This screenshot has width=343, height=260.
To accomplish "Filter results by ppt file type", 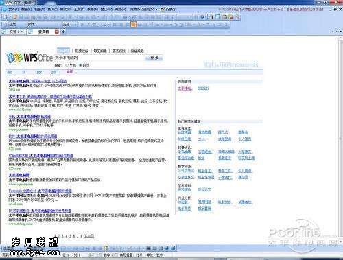I will [x=39, y=72].
